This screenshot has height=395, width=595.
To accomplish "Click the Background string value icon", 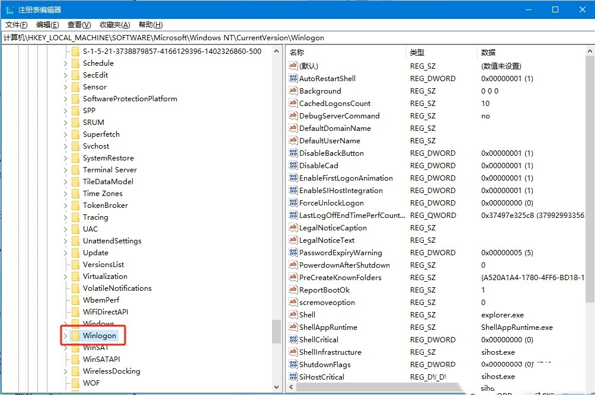I will [x=293, y=91].
